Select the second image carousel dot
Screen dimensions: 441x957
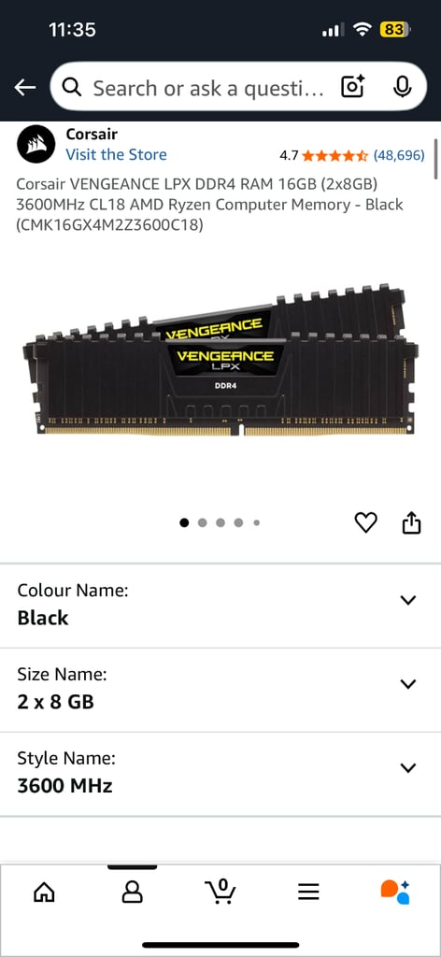203,522
